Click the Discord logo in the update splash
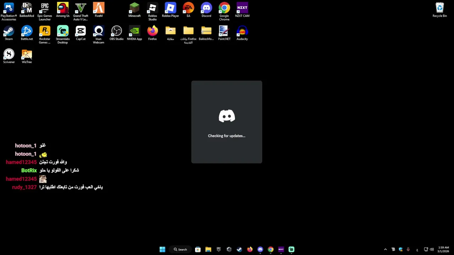Screen dimensions: 454x255 click(227, 116)
